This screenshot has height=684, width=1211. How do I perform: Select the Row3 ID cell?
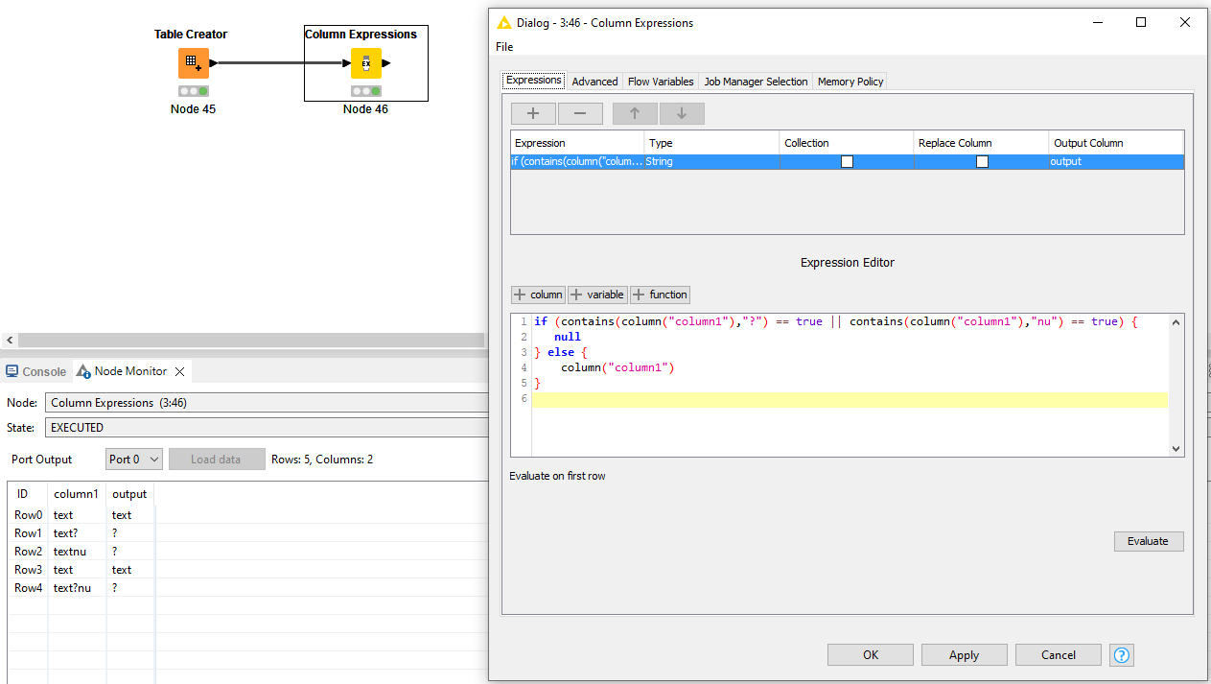28,570
